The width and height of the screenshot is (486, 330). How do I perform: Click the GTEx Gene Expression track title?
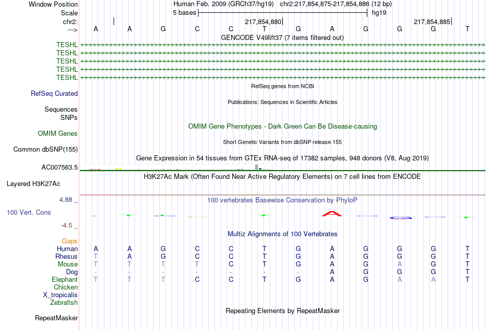[x=282, y=158]
